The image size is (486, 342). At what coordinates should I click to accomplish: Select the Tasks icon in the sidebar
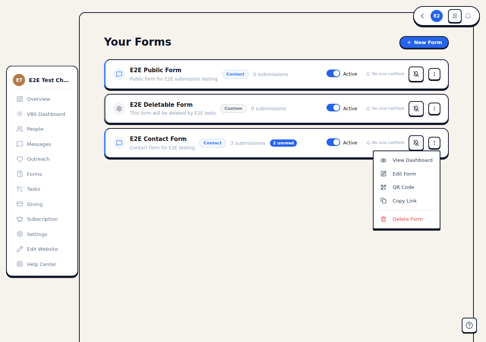click(20, 189)
